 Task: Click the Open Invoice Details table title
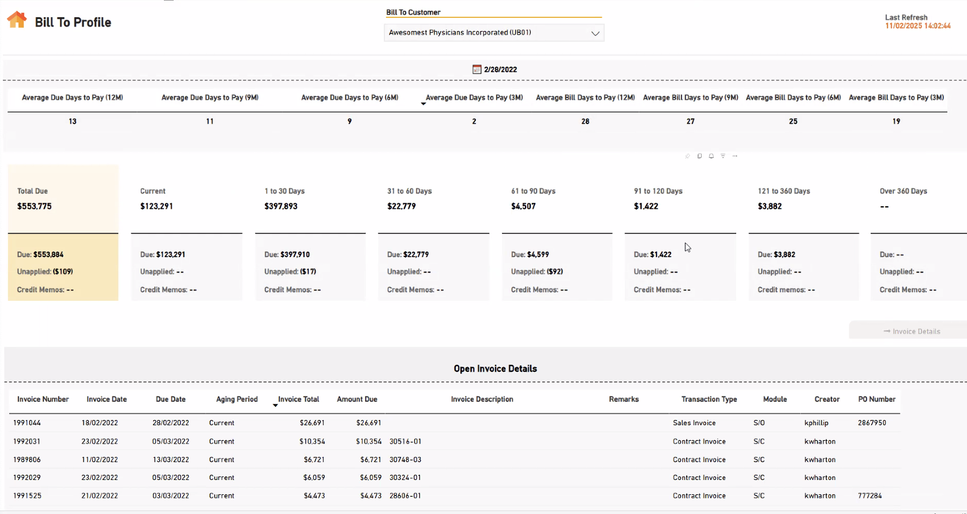pos(495,369)
